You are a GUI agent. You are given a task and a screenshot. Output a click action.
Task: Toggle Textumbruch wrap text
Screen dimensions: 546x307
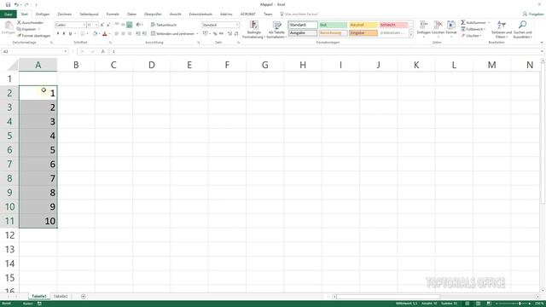coord(164,25)
